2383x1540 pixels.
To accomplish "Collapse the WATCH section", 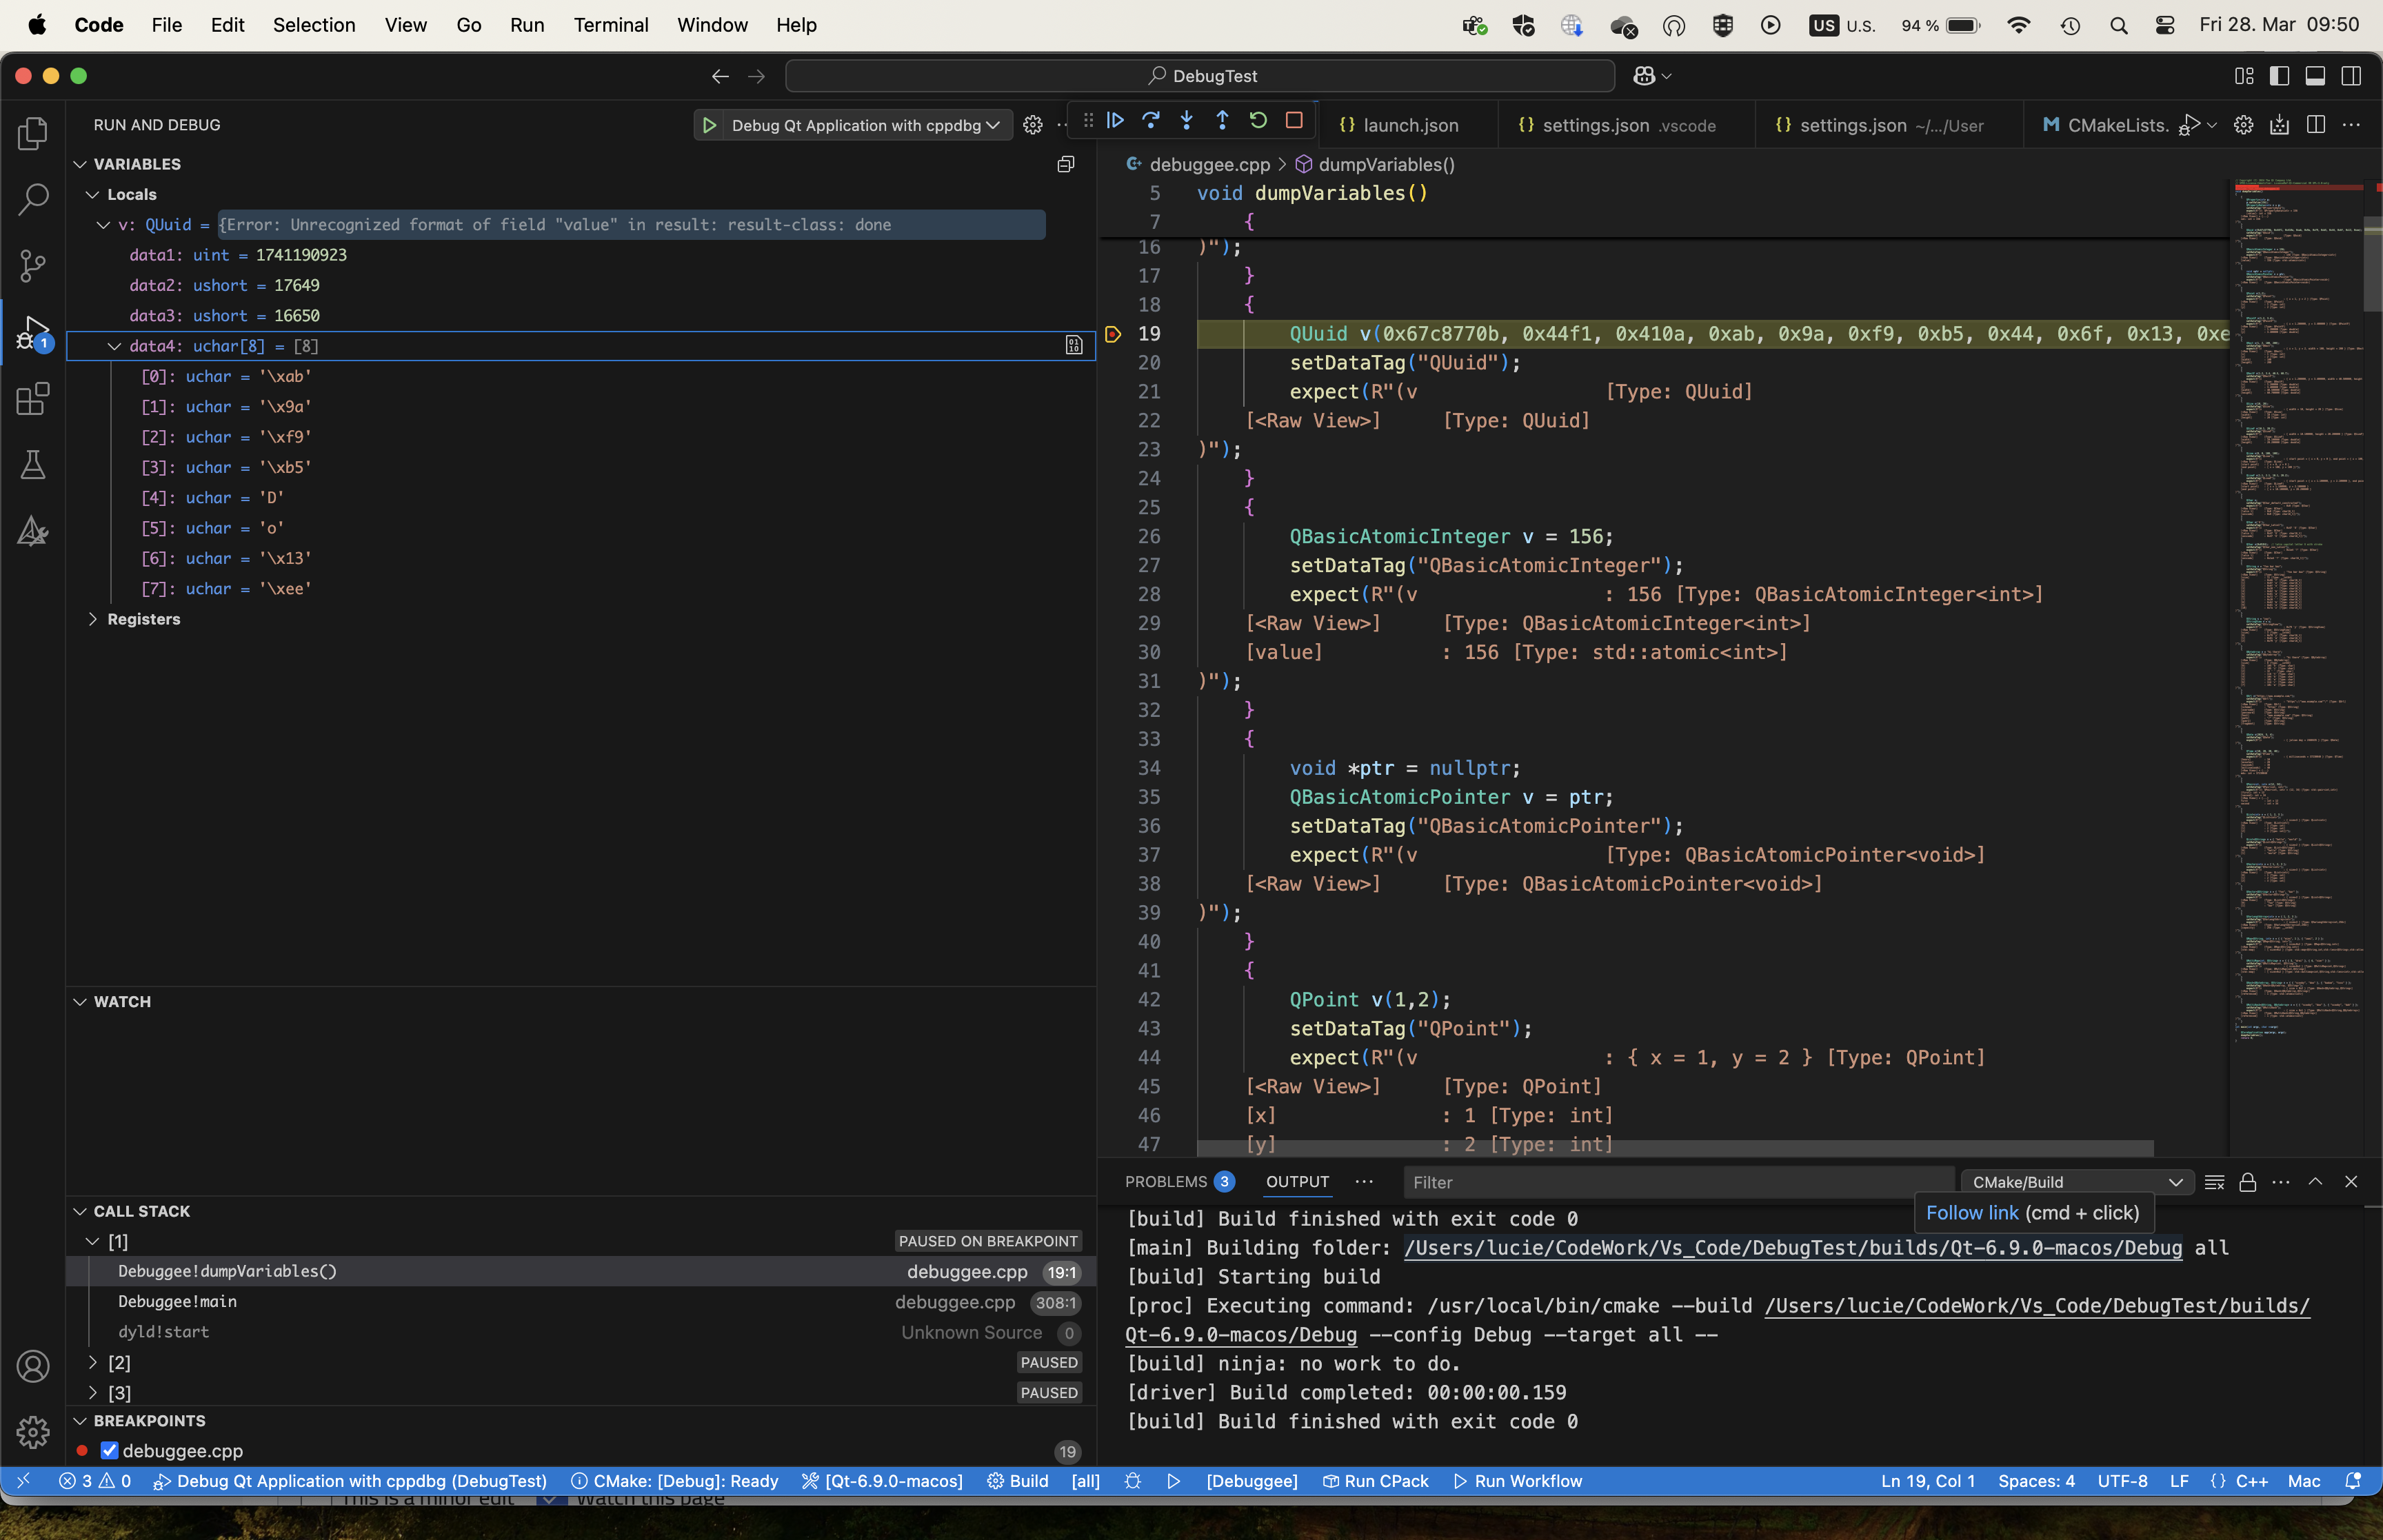I will click(x=80, y=1001).
